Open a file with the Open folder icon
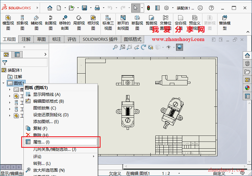Image resolution: width=252 pixels, height=176 pixels. tap(72, 8)
